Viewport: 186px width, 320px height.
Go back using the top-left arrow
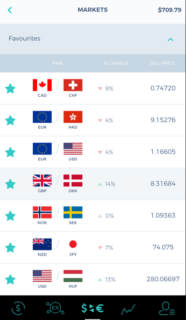[10, 10]
